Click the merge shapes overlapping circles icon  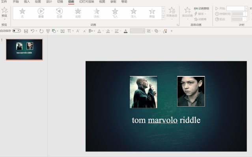click(156, 31)
